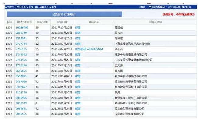Open the 微信 trademark link in row 1211
Screen dimensions: 198x122
click(78, 82)
